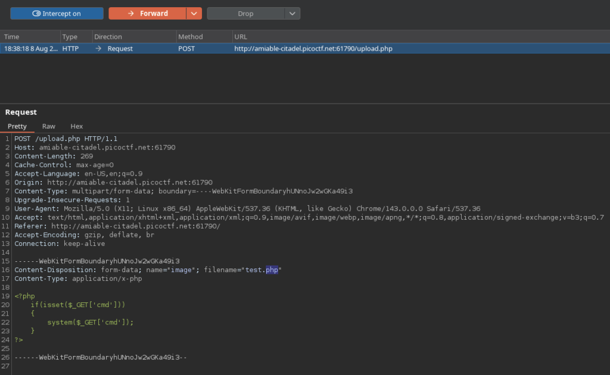Open the Forward dropdown arrow

(194, 14)
